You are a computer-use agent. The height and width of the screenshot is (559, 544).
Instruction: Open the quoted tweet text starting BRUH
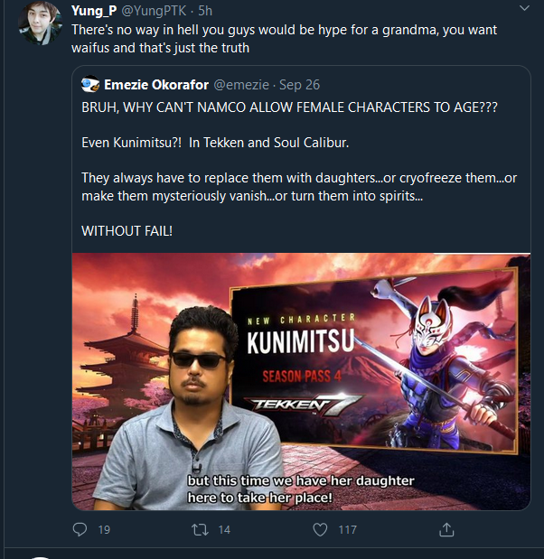[x=289, y=107]
